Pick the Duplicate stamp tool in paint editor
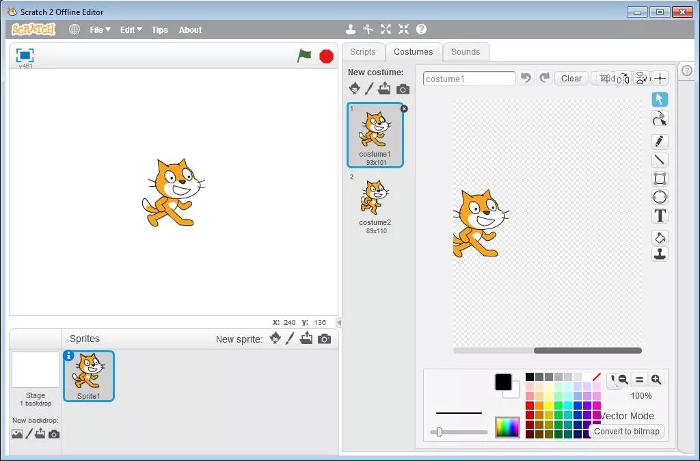The height and width of the screenshot is (461, 700). [660, 254]
